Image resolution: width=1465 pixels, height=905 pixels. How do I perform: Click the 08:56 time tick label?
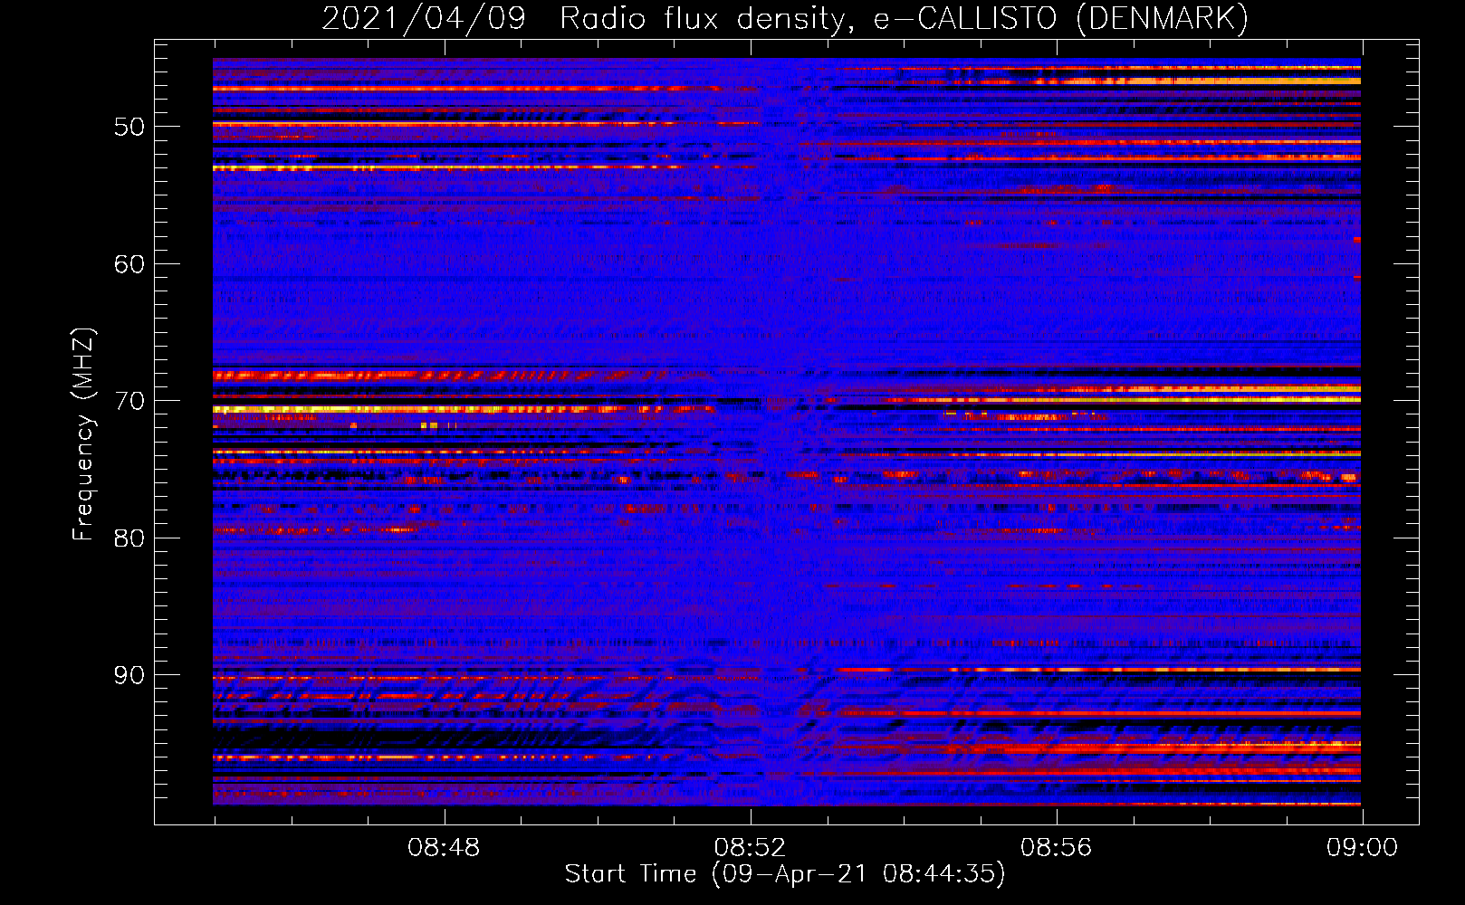1056,848
